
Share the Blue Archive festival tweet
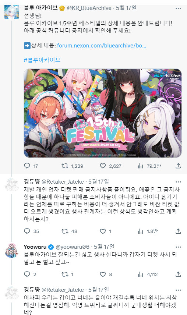point(178,166)
